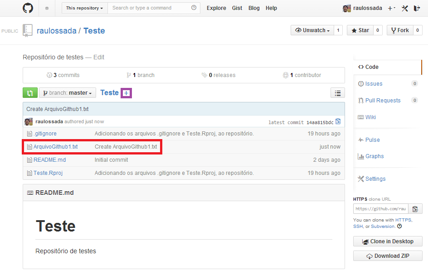The image size is (428, 275).
Task: Open the This repository search scope dropdown
Action: [x=85, y=8]
